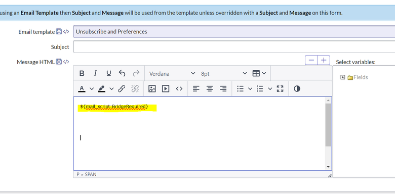Align text right
The height and width of the screenshot is (194, 395).
click(223, 89)
